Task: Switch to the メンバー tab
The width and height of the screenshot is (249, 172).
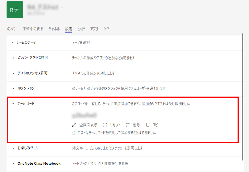Action: click(x=12, y=29)
